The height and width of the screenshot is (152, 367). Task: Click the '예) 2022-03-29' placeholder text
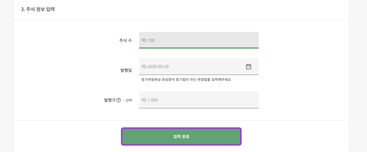click(x=155, y=67)
